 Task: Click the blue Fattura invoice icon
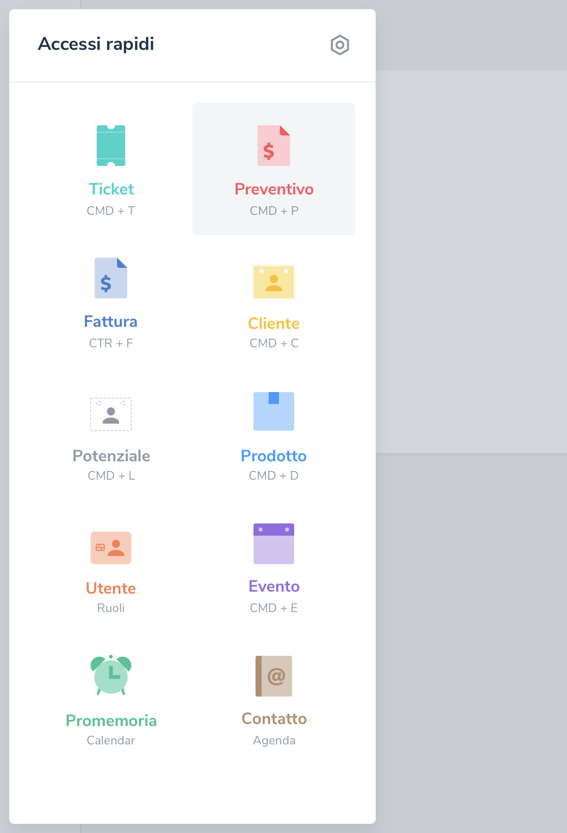111,278
